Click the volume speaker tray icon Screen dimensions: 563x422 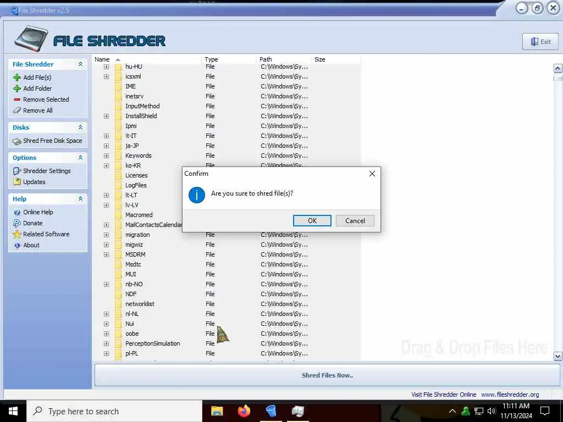pos(491,411)
